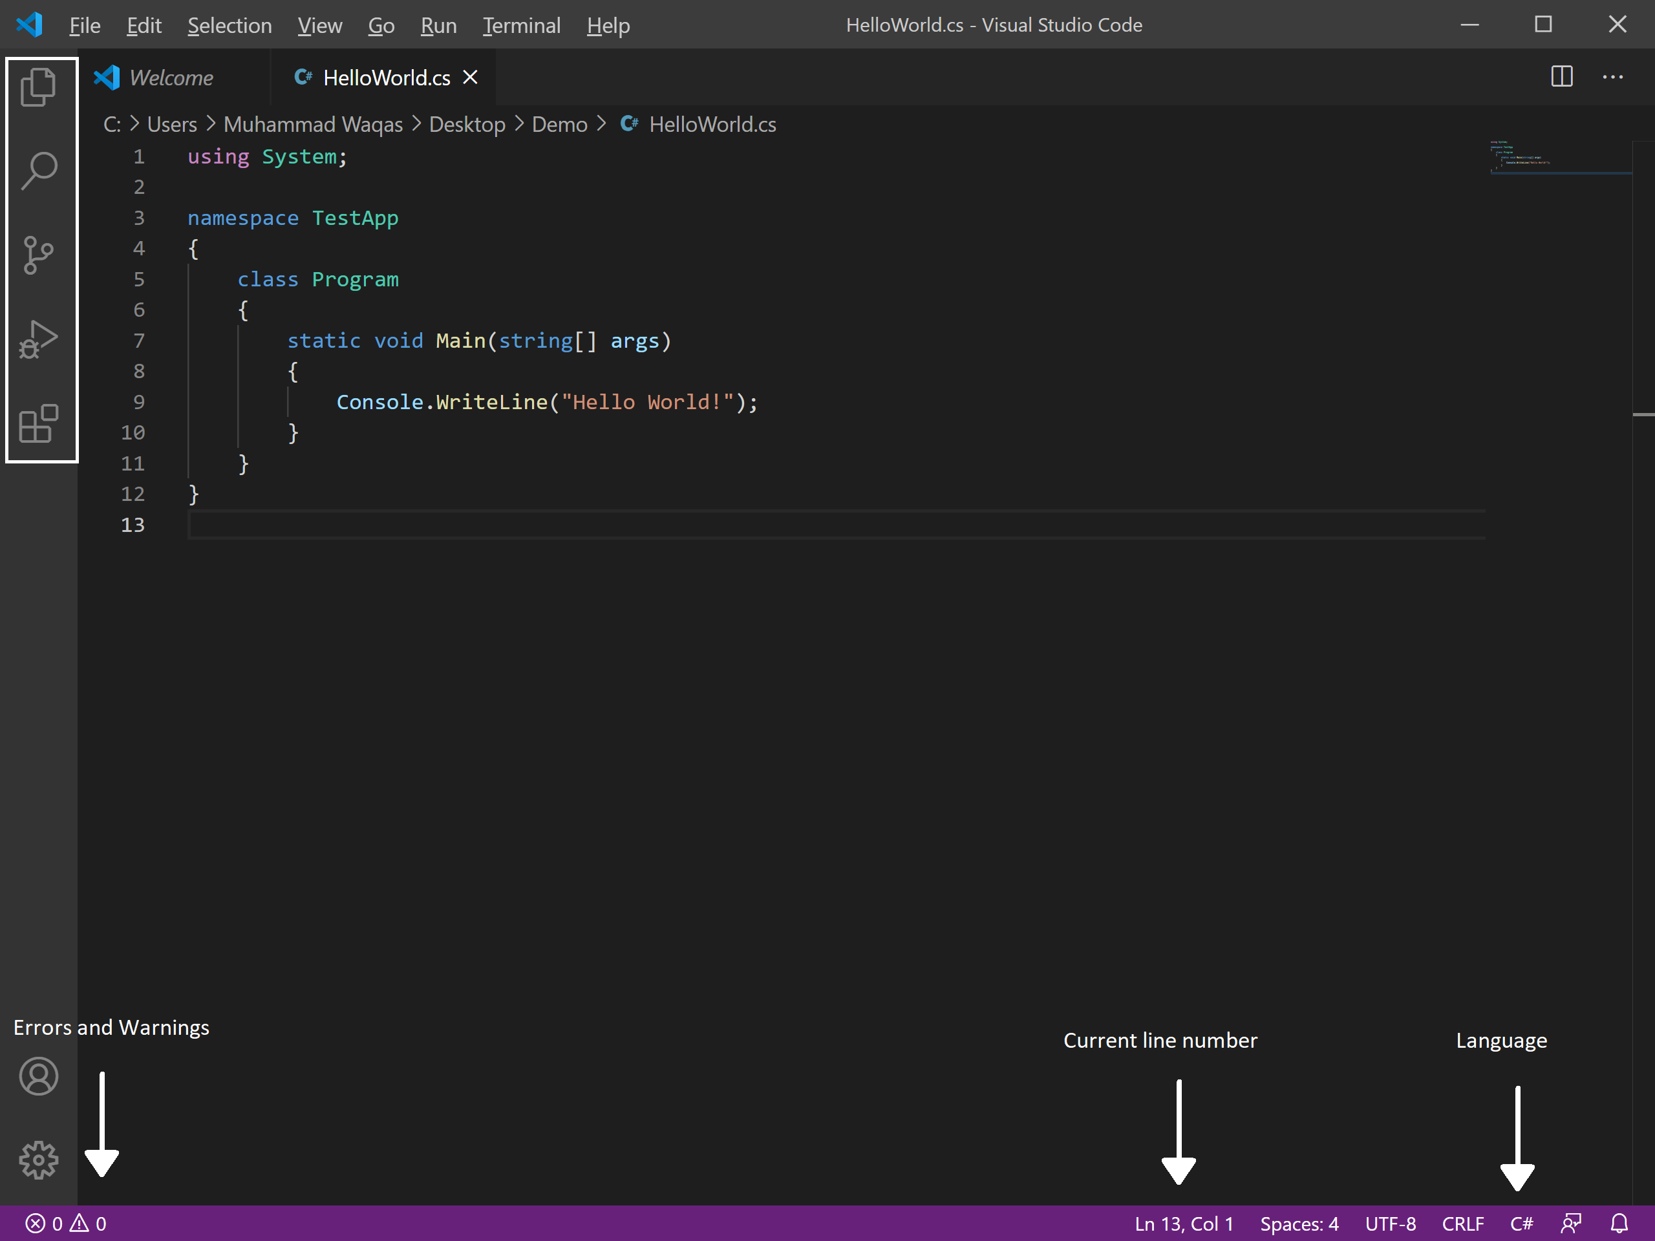
Task: Click the Run and Debug icon
Action: tap(36, 339)
